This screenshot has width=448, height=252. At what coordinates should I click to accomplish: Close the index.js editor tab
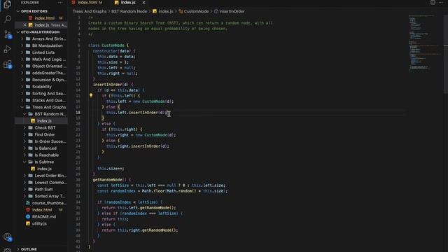[x=143, y=3]
